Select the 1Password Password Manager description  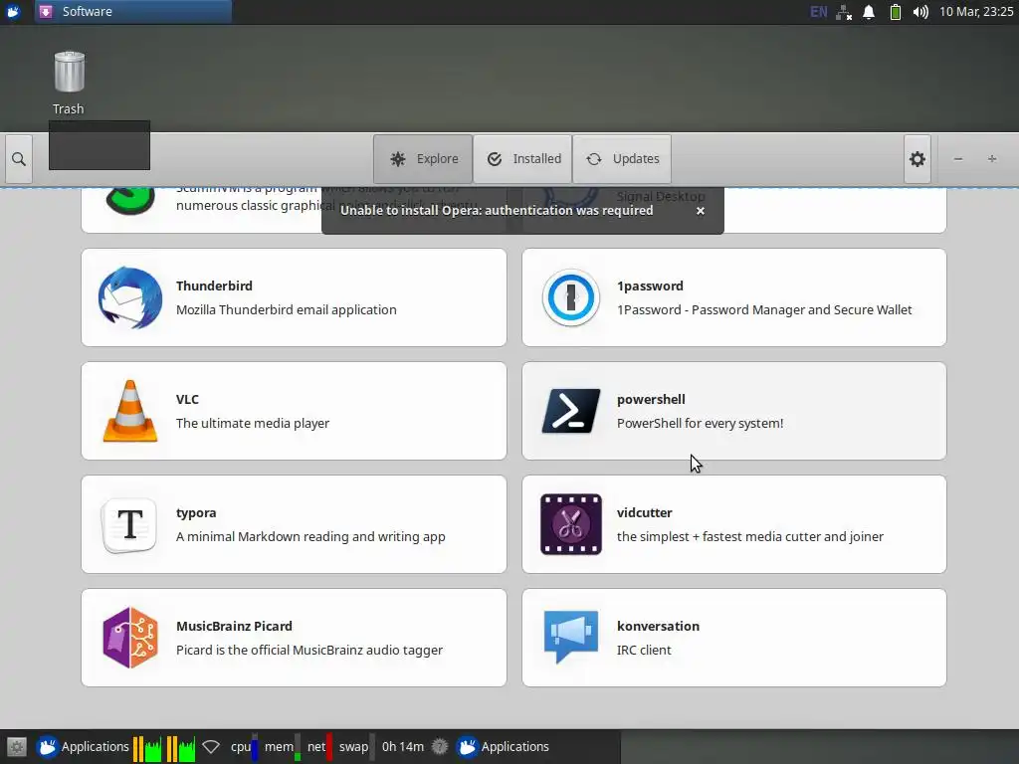[764, 310]
